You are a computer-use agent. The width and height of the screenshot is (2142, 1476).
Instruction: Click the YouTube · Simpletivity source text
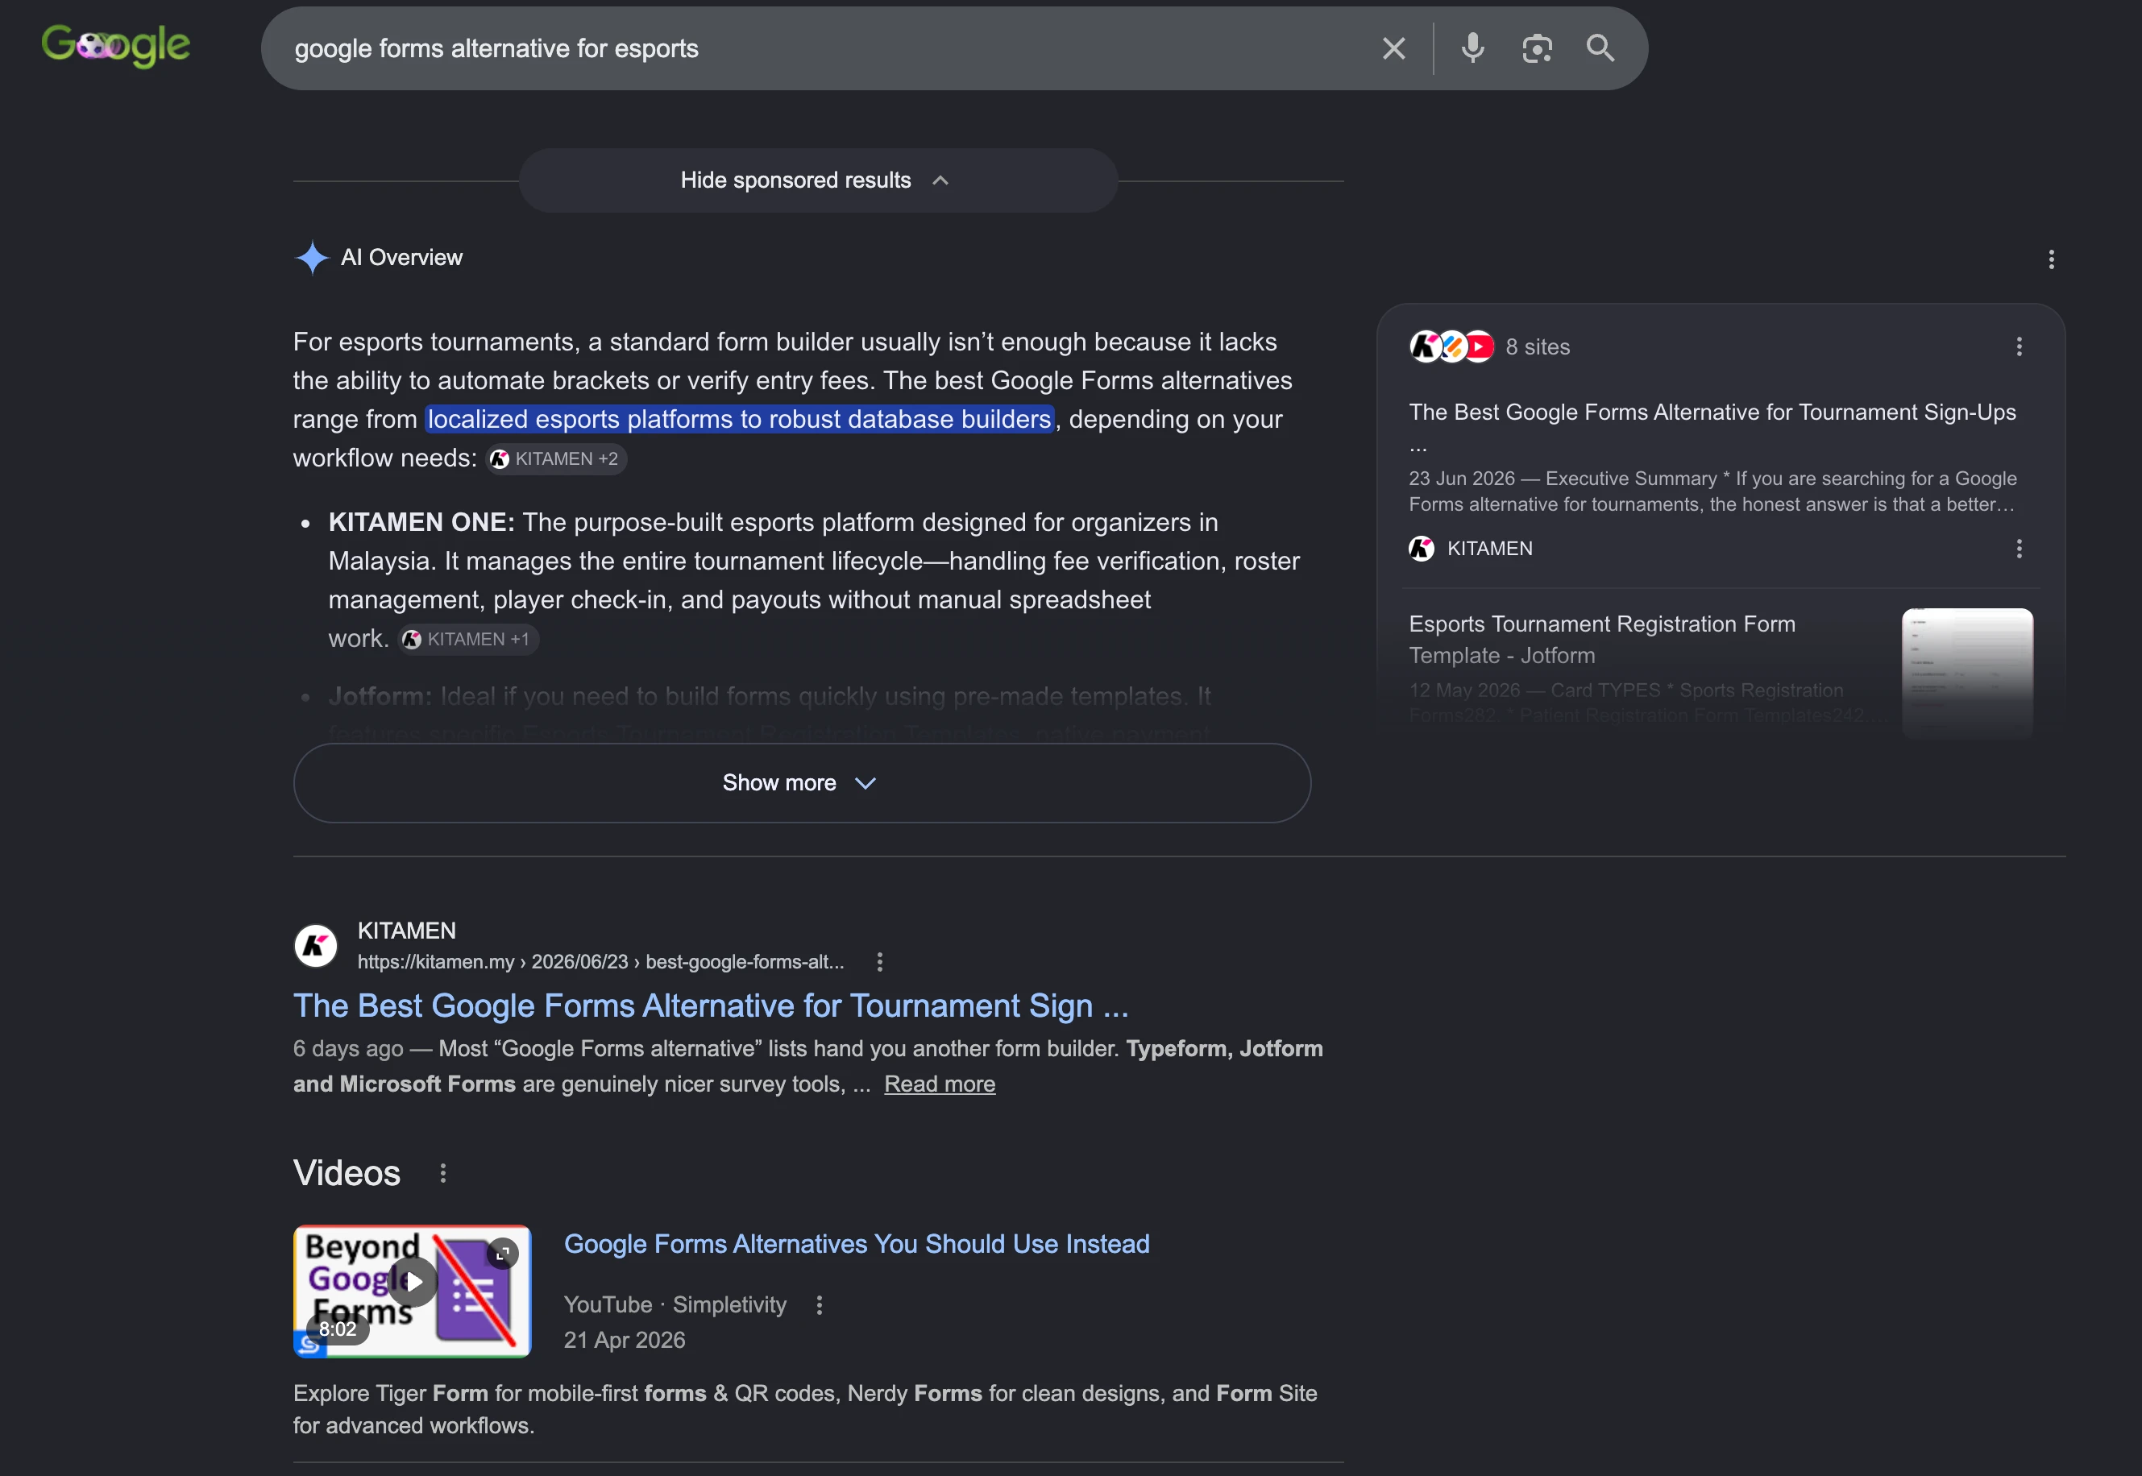[x=675, y=1305]
